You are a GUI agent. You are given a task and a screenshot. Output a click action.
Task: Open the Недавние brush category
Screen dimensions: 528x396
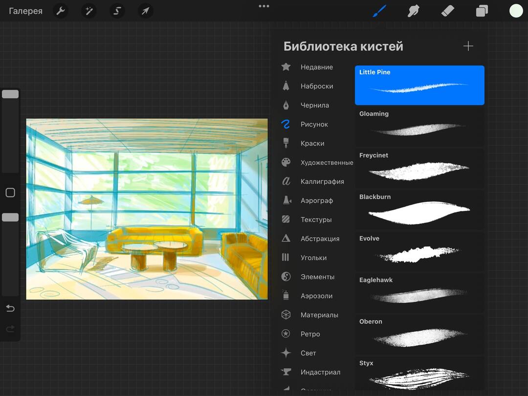tap(316, 67)
